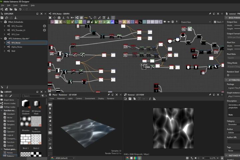Collapse the ATTRIBUTES section
This screenshot has height=160, width=240.
click(226, 80)
